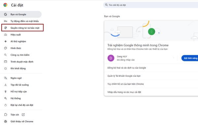The height and width of the screenshot is (129, 198).
Task: Open Tệp đã tải xuống settings
Action: pos(21,85)
